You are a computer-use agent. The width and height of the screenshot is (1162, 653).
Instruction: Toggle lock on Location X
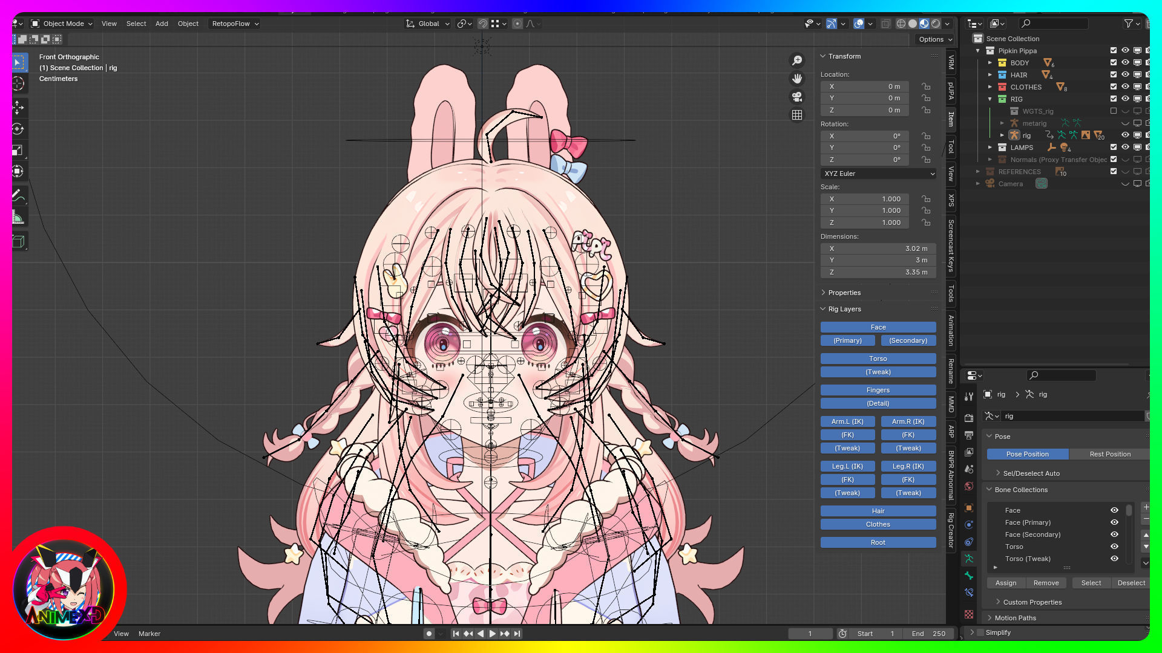926,86
